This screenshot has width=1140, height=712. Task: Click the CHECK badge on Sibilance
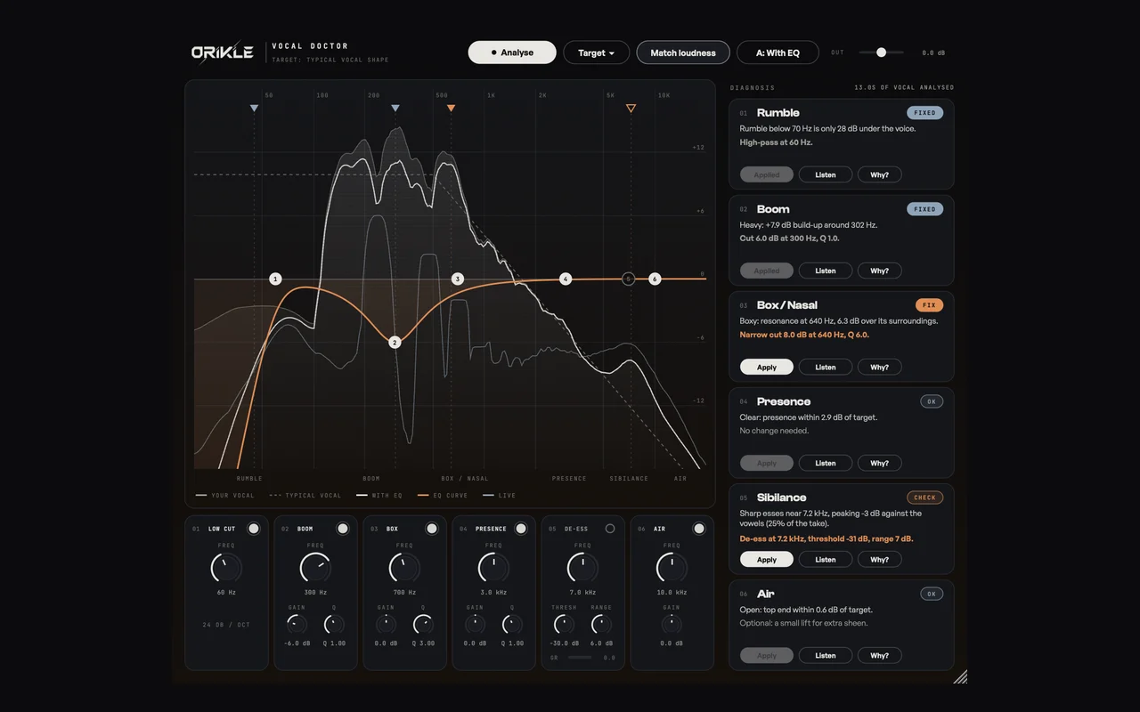[925, 498]
